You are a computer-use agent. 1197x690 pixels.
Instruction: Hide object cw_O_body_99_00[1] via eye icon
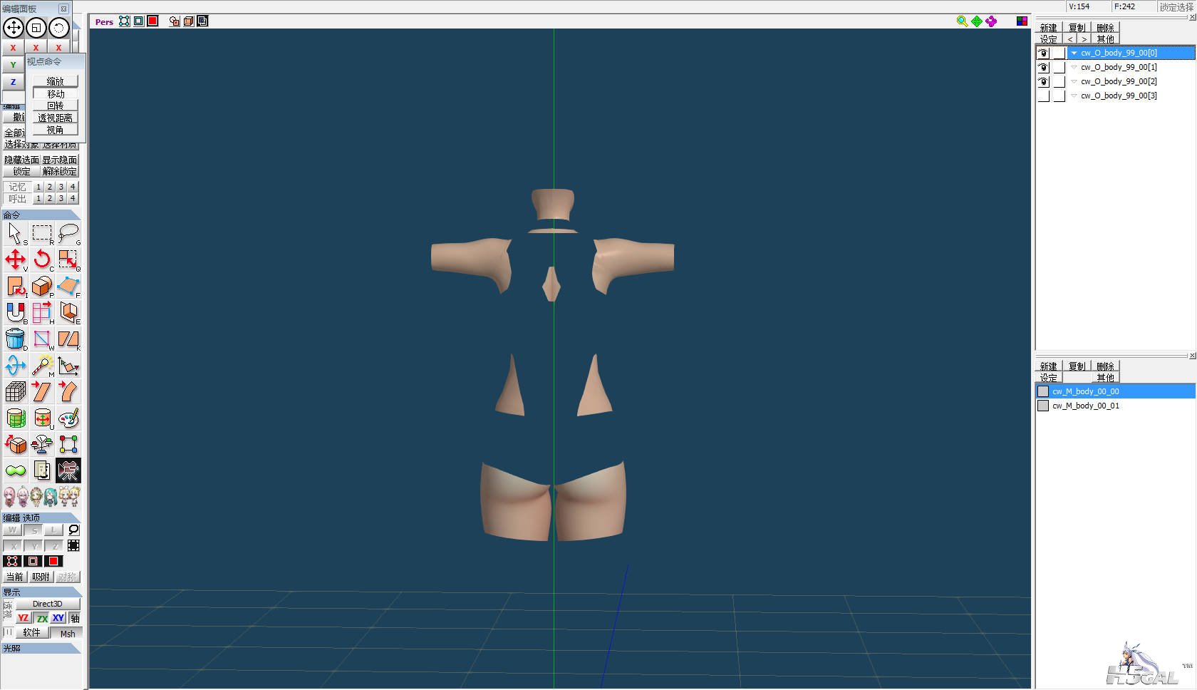click(1043, 68)
